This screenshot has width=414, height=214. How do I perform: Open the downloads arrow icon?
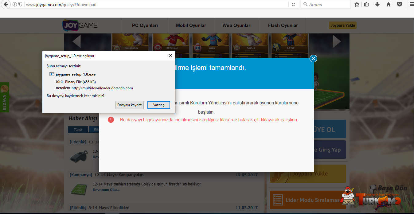tap(377, 5)
